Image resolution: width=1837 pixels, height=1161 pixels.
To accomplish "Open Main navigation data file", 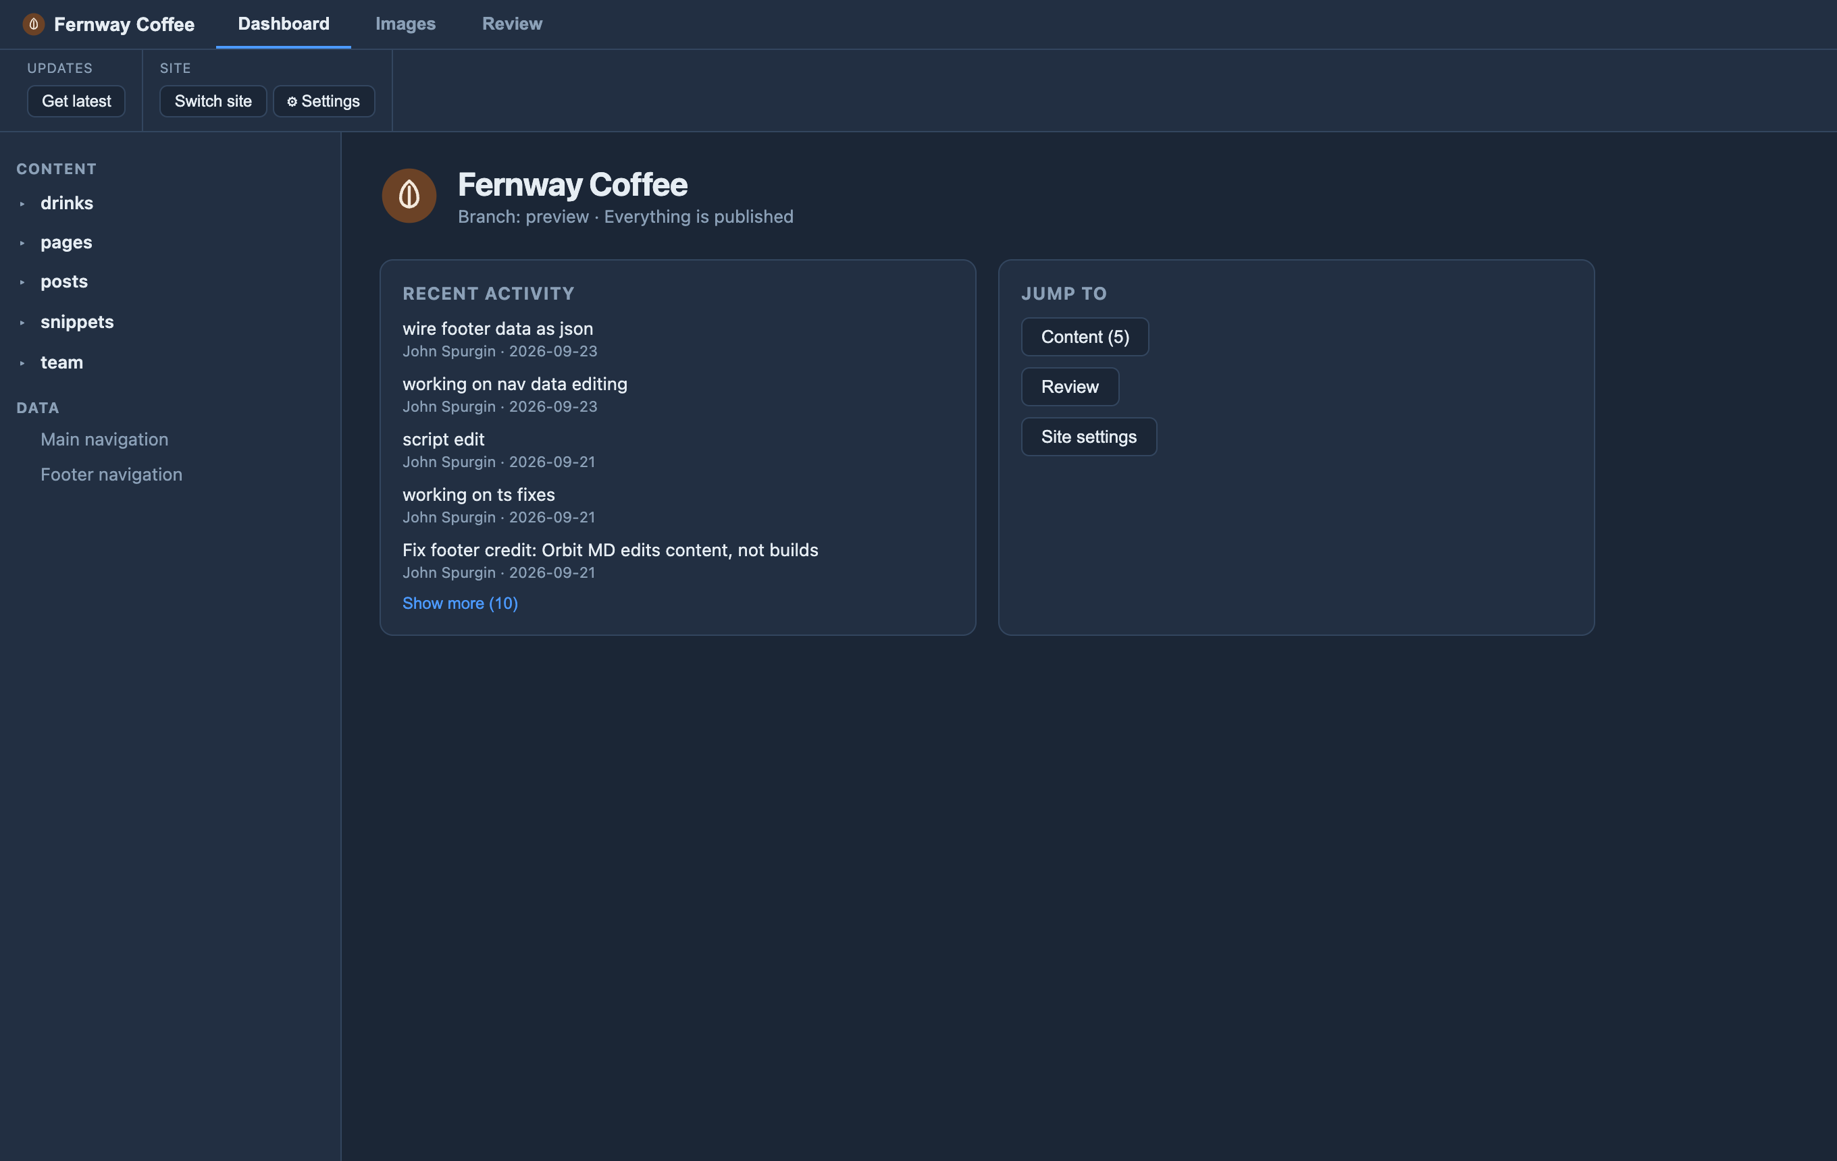I will (x=105, y=439).
